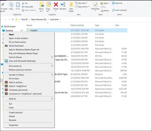Click the Quick access star item
Viewport: 152px width, 131px height.
click(x=8, y=26)
